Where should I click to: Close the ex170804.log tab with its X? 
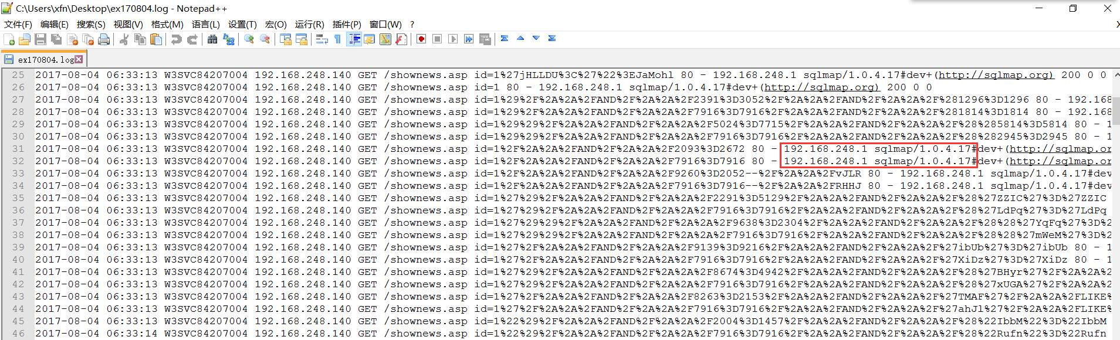(x=79, y=59)
